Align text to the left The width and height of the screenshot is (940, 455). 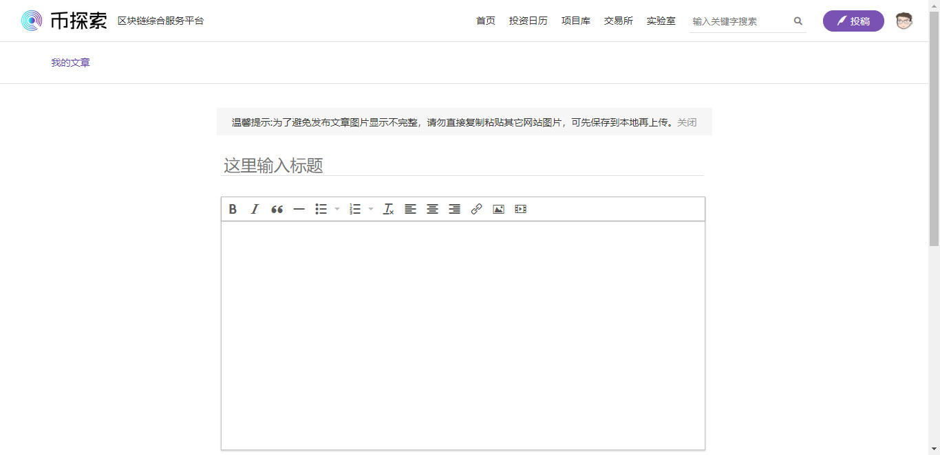[410, 209]
